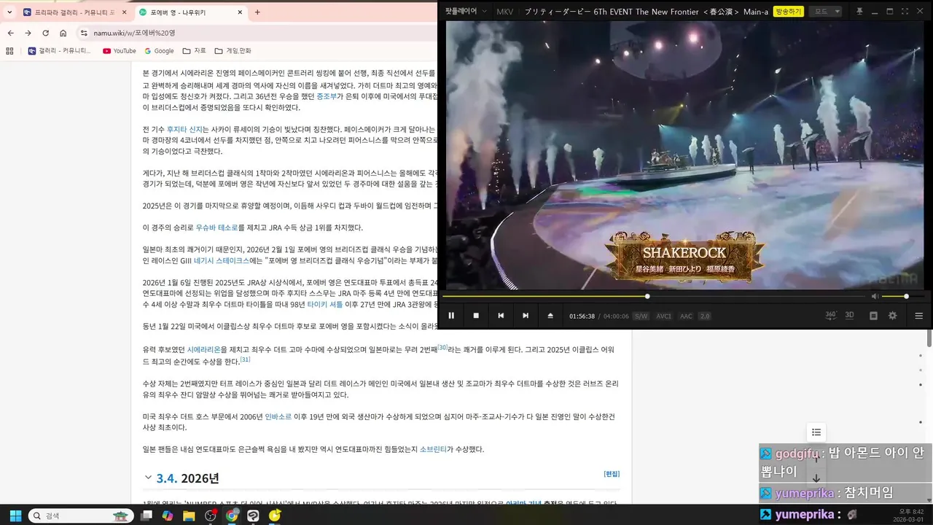This screenshot has width=933, height=525.
Task: View site information icon in address bar
Action: pyautogui.click(x=84, y=33)
